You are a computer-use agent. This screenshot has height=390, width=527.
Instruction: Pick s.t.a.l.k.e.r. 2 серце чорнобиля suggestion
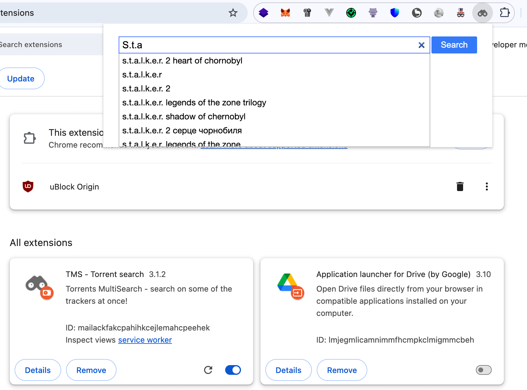[x=274, y=131]
